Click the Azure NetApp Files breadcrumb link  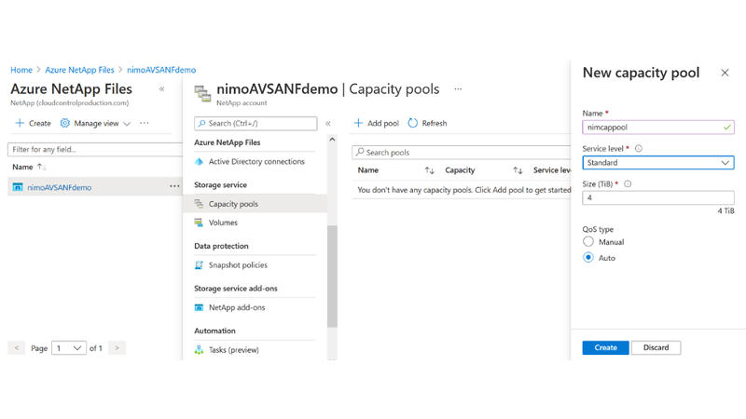pyautogui.click(x=79, y=70)
